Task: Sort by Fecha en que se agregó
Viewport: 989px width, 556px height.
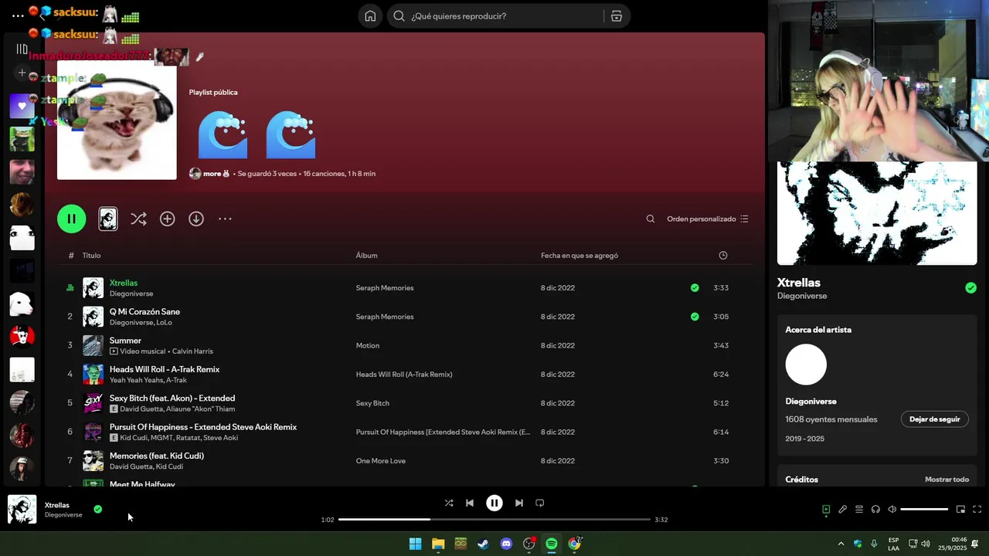Action: [x=579, y=256]
